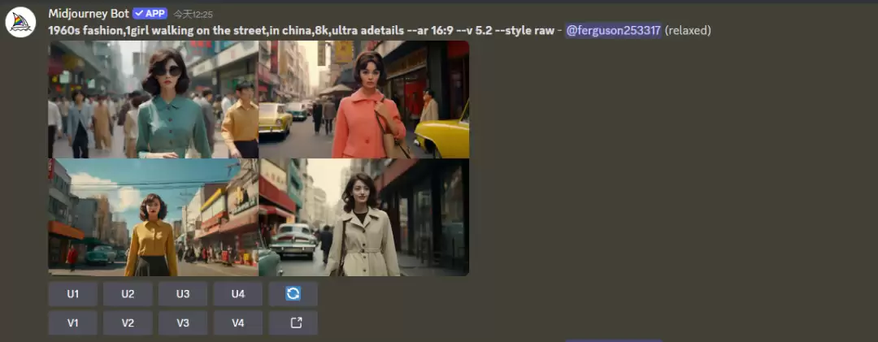Open the bottom-right image of woman in beige trench coat

pos(363,218)
